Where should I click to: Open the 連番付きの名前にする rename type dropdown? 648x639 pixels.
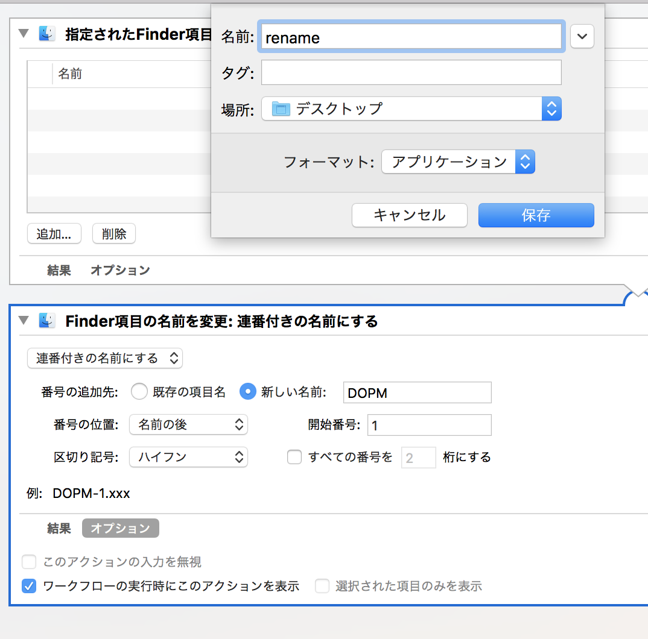(104, 358)
